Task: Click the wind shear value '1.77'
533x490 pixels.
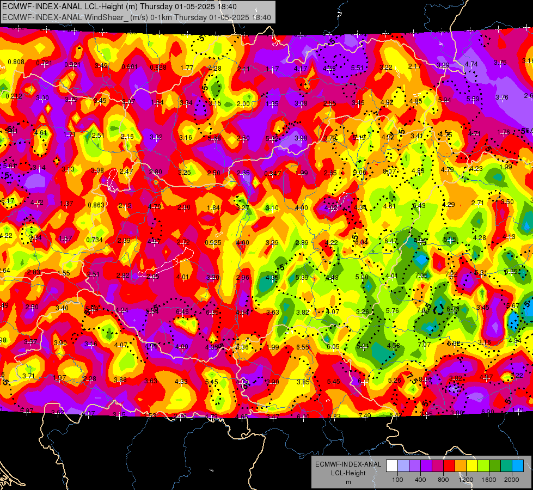Action: (x=187, y=68)
